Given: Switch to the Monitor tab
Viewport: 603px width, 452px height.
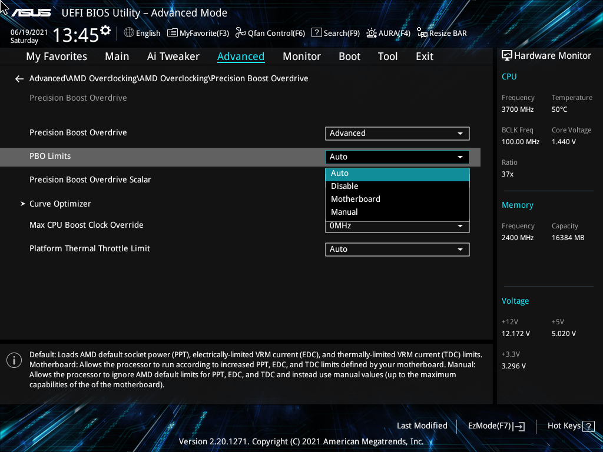Looking at the screenshot, I should (x=301, y=56).
